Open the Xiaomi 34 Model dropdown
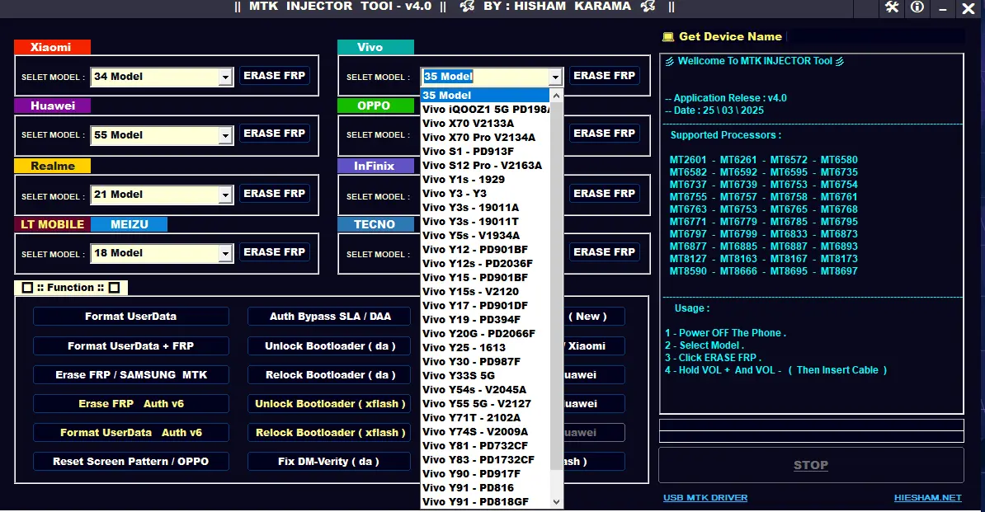The height and width of the screenshot is (512, 985). point(224,76)
